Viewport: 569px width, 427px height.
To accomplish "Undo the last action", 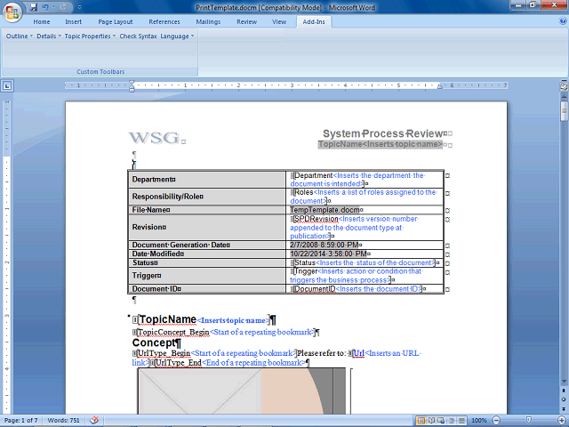I will [45, 7].
